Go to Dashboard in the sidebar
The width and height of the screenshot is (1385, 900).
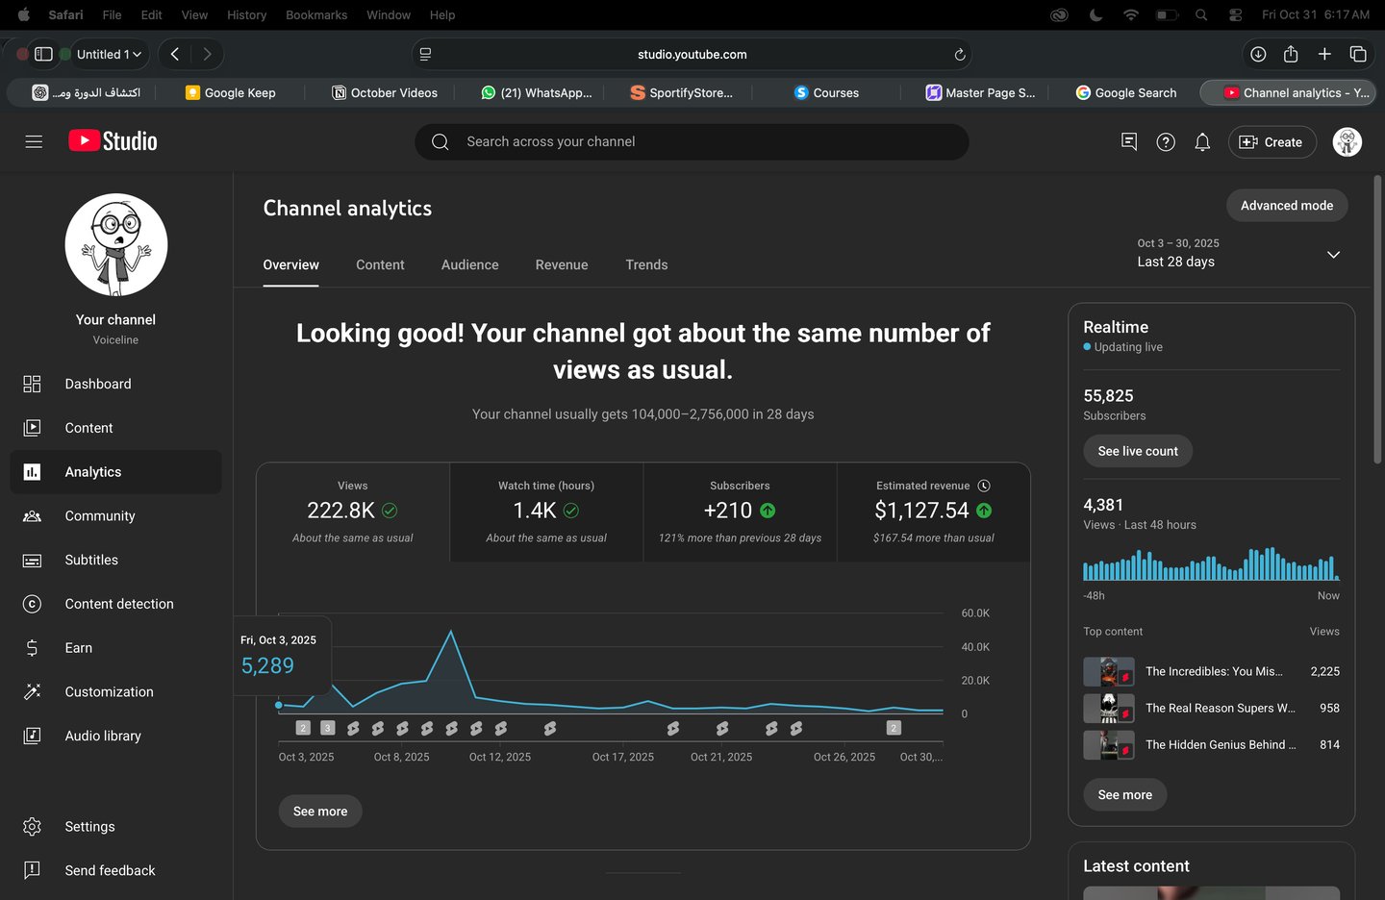(115, 384)
